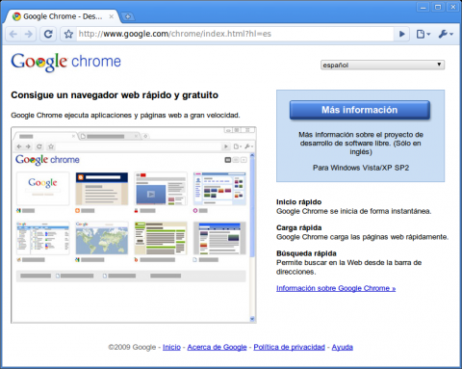
Task: Click the Go arrow beside the address bar
Action: click(x=401, y=34)
